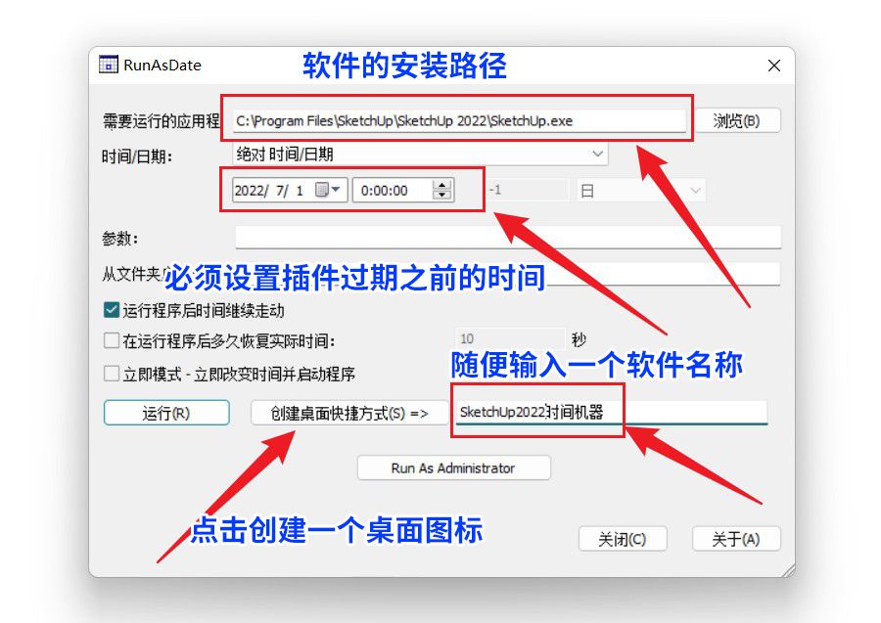Click the 参数 label text
Viewport: 881px width, 623px height.
click(x=119, y=239)
